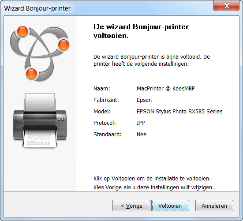Click the window title Wizard Bonjour-printer
This screenshot has height=221, width=243.
pos(37,8)
